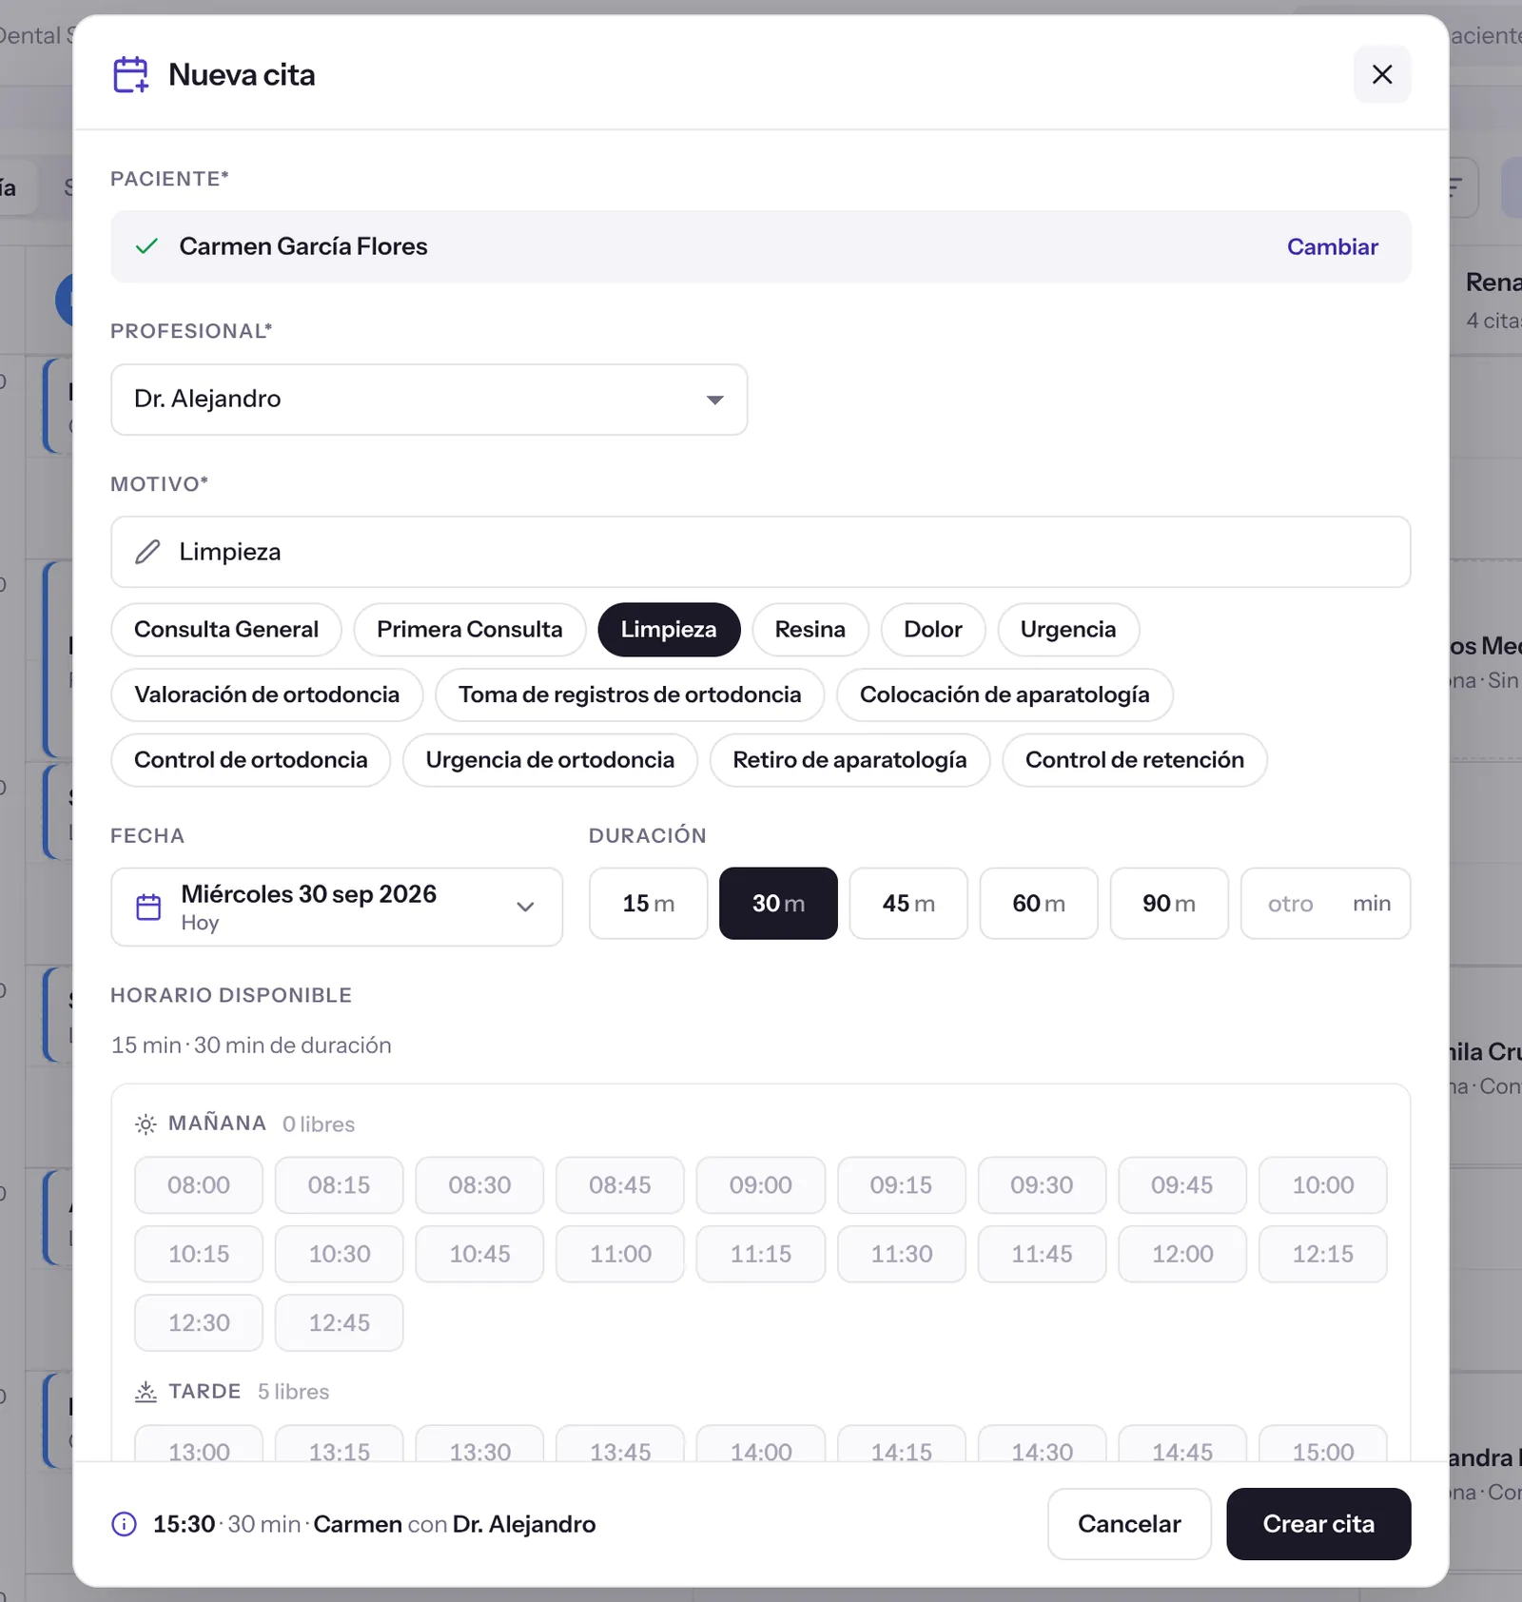
Task: Select the Resina motive chip
Action: click(810, 630)
